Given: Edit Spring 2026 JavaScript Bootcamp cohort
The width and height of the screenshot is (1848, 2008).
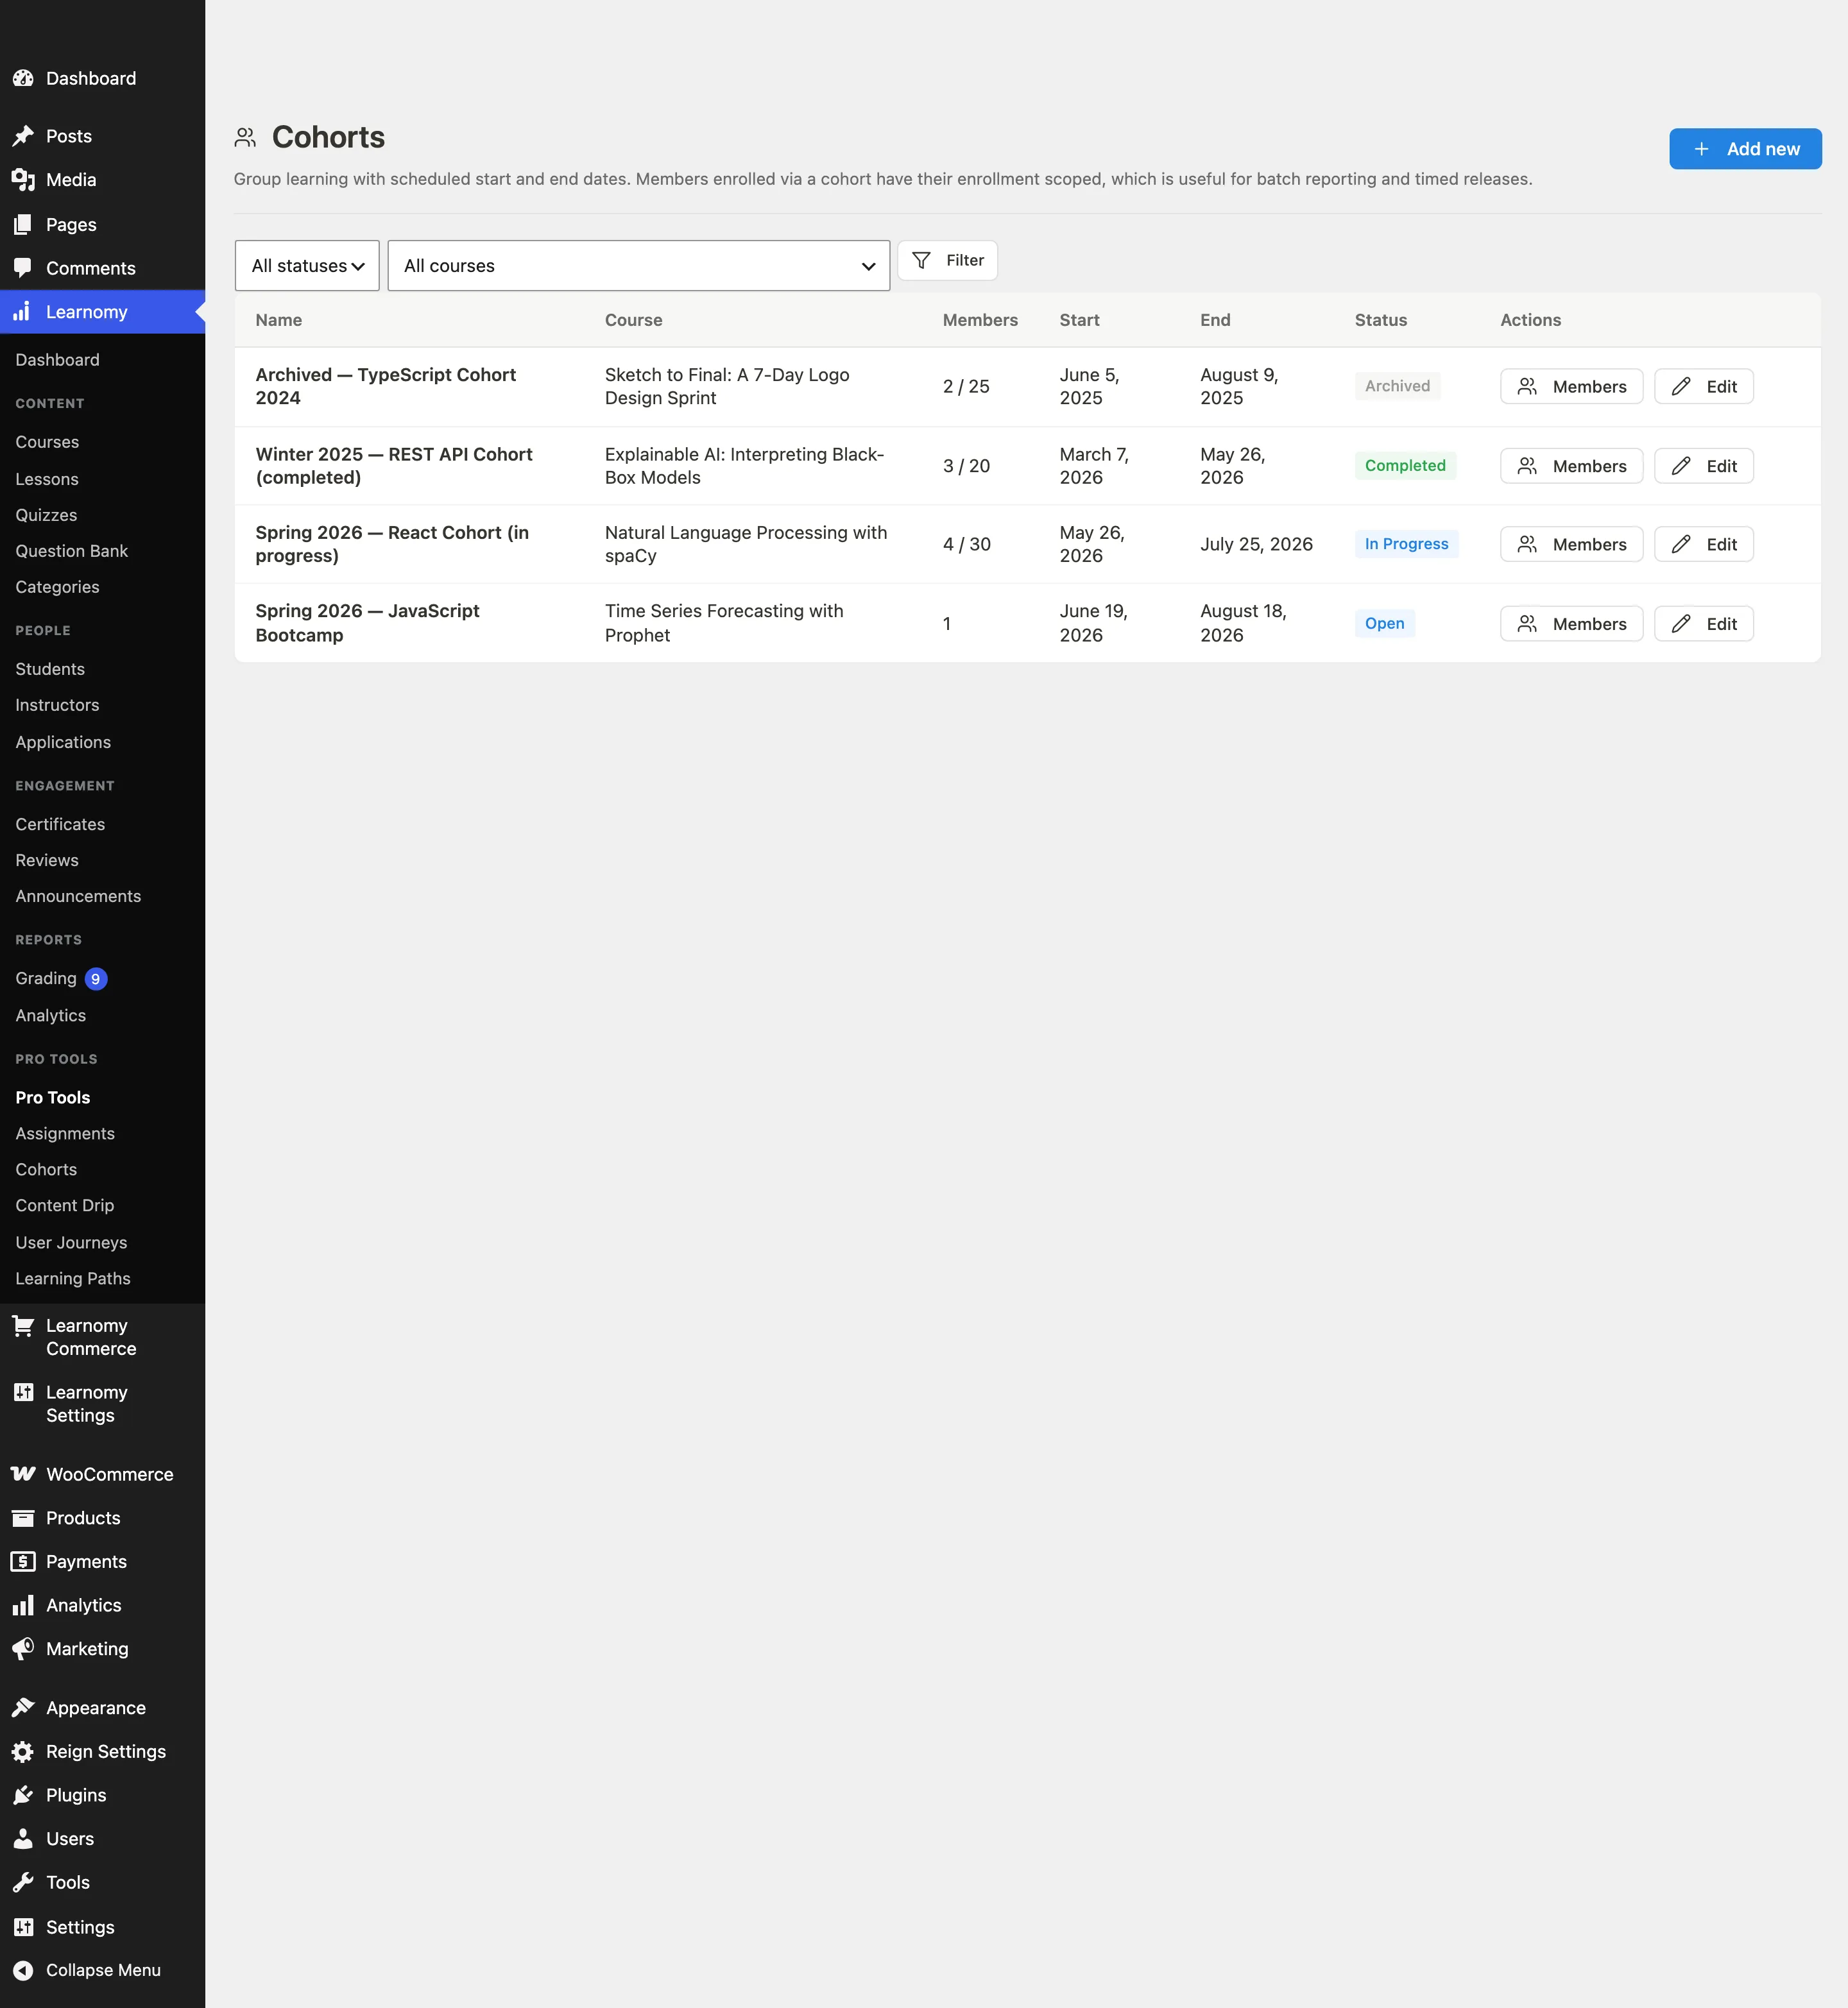Looking at the screenshot, I should 1703,624.
